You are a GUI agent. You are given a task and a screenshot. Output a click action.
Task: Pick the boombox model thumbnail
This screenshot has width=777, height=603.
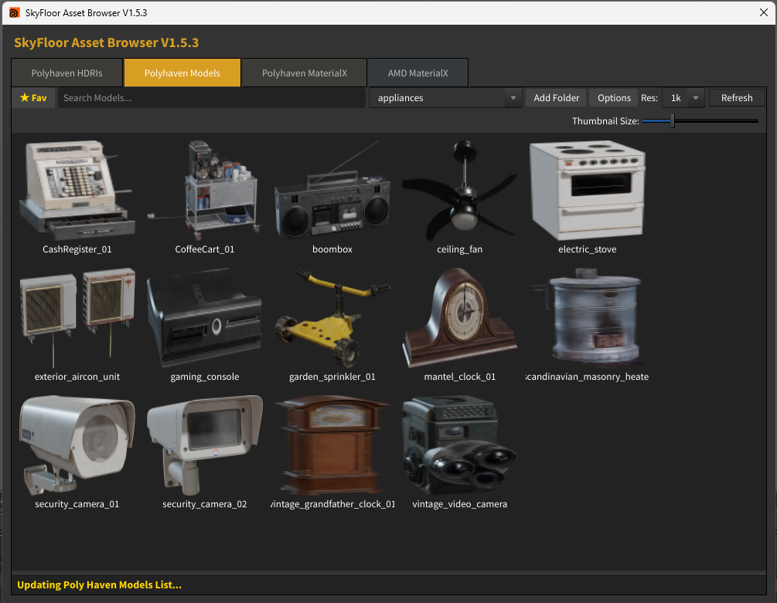pyautogui.click(x=332, y=190)
